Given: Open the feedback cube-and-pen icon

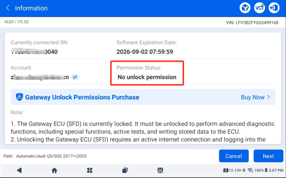Looking at the screenshot, I should 245,8.
